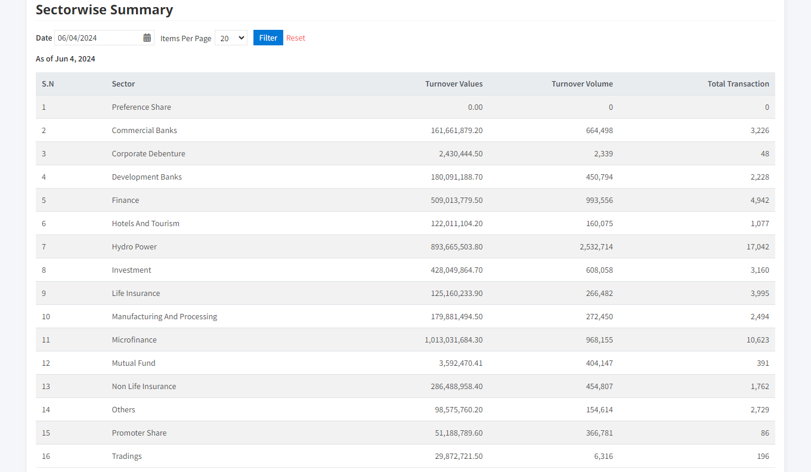This screenshot has width=811, height=472.
Task: Select the Commercial Banks sector row
Action: pos(144,131)
